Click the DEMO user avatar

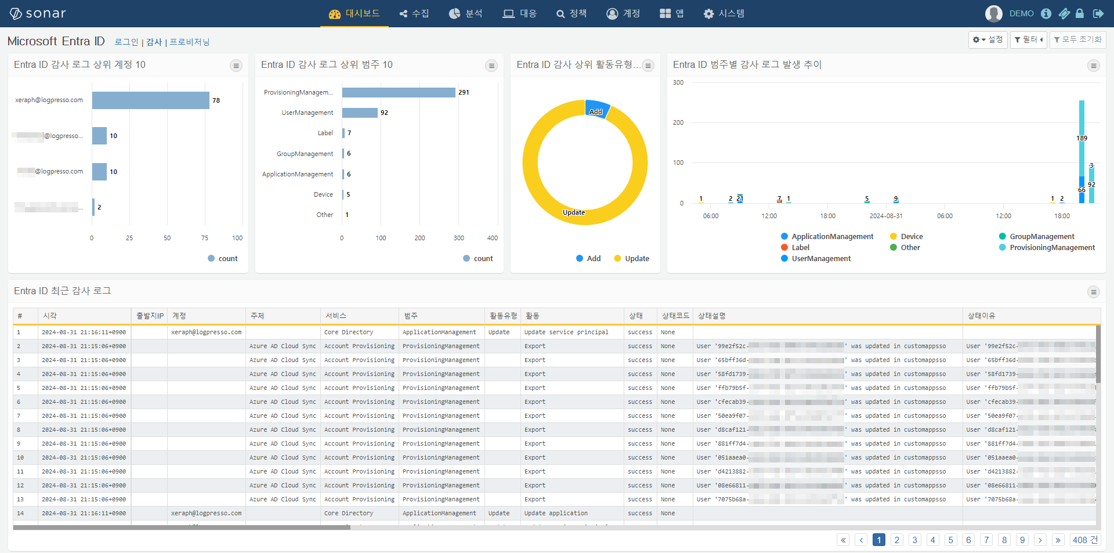point(993,13)
